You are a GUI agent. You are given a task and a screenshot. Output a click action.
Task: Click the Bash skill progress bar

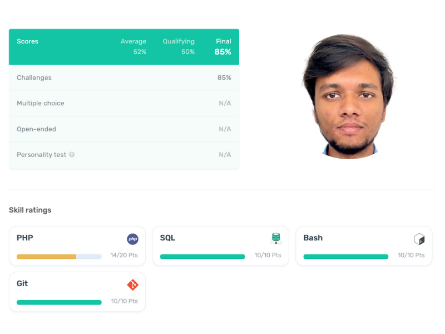tap(345, 257)
